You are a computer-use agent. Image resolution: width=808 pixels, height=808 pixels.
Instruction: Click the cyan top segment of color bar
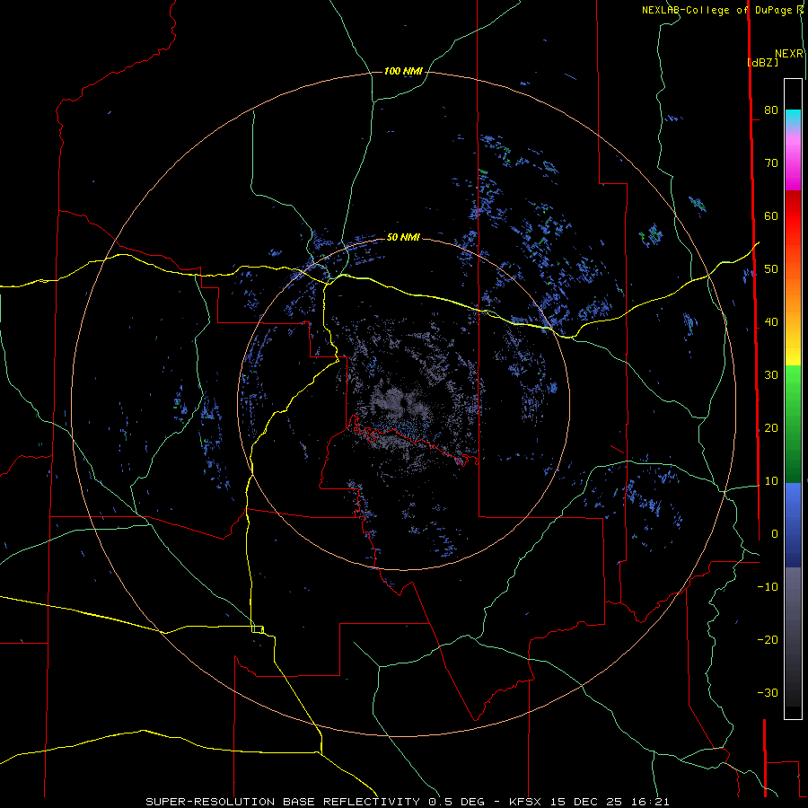[793, 118]
